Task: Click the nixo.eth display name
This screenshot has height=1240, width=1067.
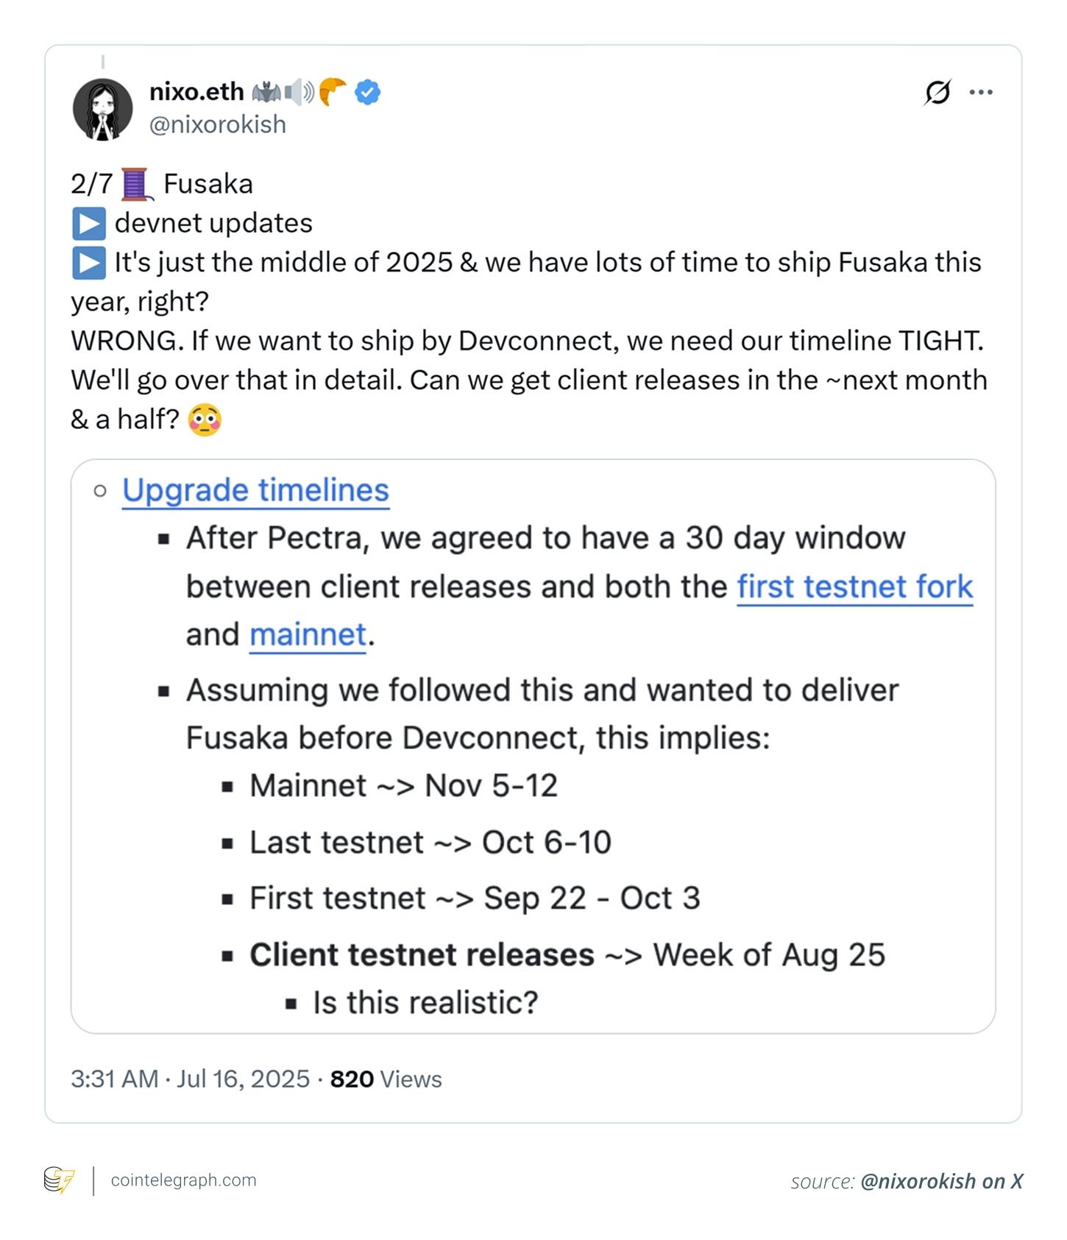Action: click(x=196, y=92)
